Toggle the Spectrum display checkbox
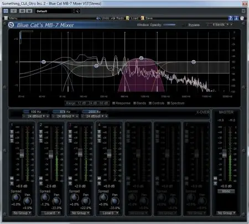Screen dimensions: 249x224 click(x=168, y=103)
